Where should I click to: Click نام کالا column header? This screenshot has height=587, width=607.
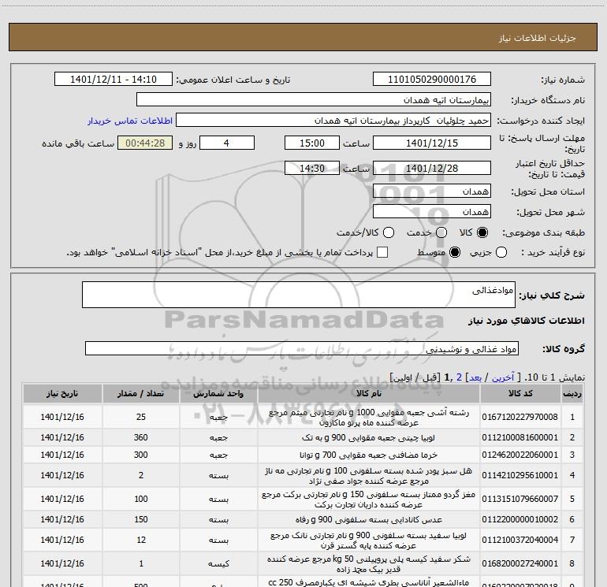(369, 393)
